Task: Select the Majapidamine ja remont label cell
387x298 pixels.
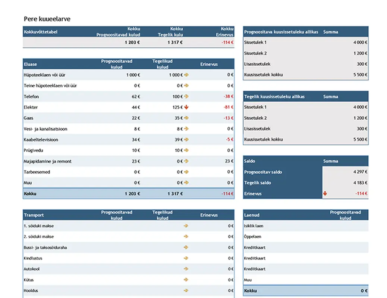Action: 48,161
